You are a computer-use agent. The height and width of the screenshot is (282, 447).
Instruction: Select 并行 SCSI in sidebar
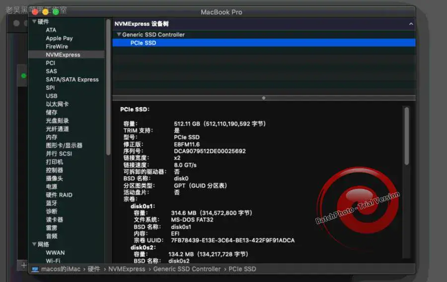pyautogui.click(x=59, y=154)
